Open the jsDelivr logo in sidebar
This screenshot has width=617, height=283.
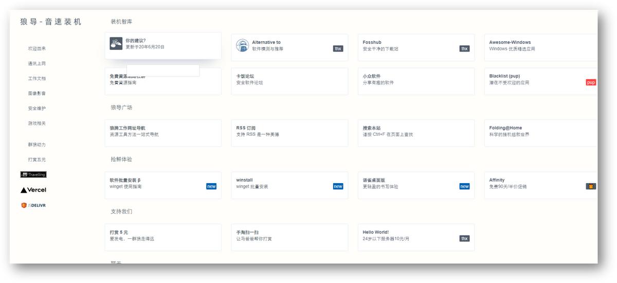point(33,205)
